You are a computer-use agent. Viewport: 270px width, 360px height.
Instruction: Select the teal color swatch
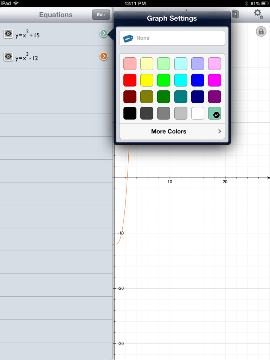181,97
